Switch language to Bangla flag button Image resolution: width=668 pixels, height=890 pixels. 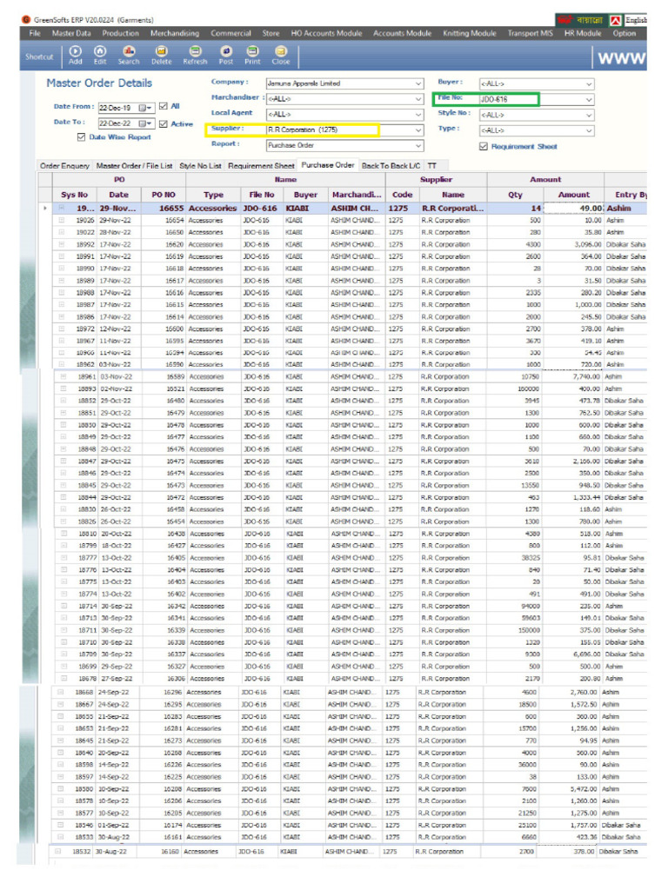[x=580, y=20]
